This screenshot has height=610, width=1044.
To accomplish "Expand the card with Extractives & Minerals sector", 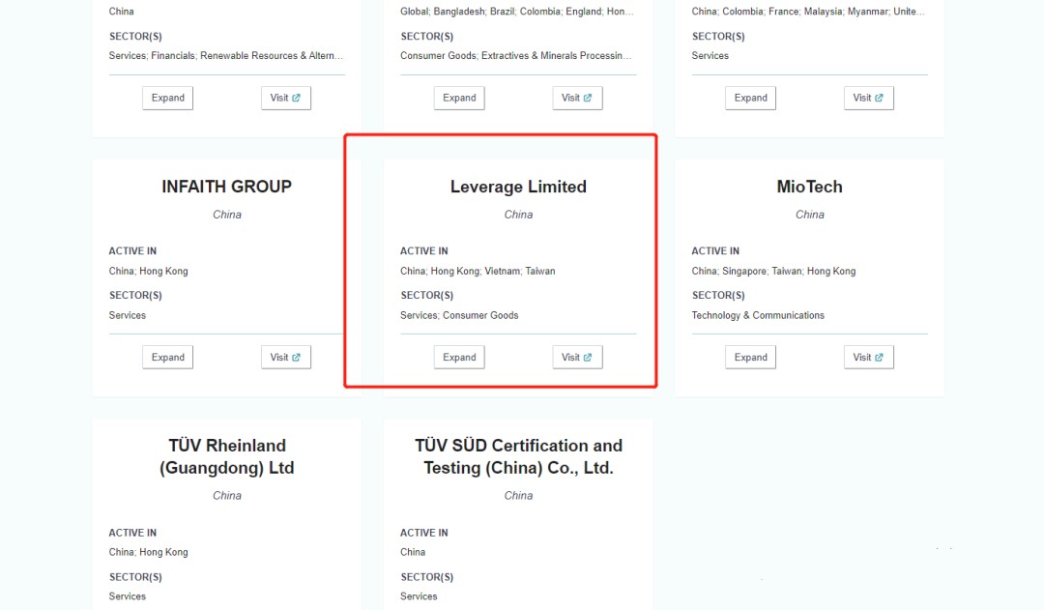I will [459, 98].
